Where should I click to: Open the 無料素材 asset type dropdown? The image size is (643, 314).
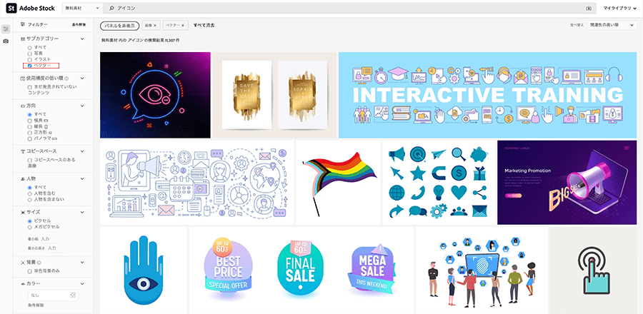tap(82, 8)
